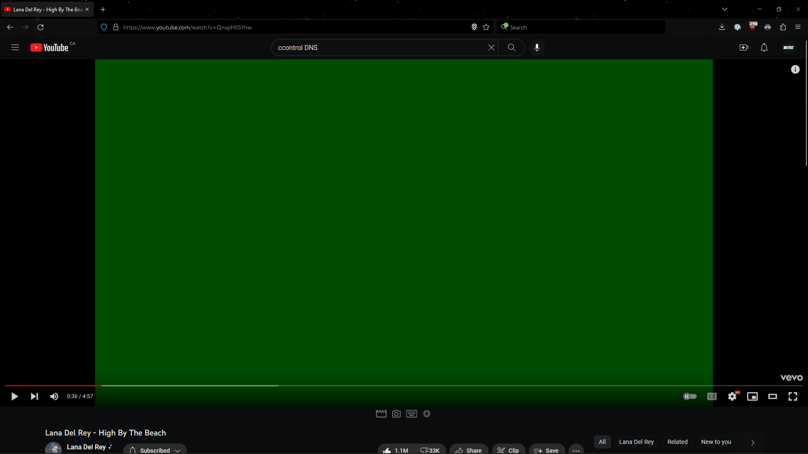Viewport: 808px width, 454px height.
Task: Click the browser Search box
Action: click(581, 27)
